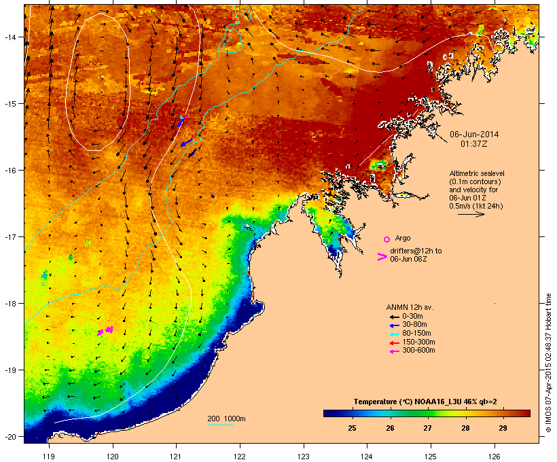Click the 0.5m/s velocity scale arrow
Screen dimensions: 557x462
(x=471, y=214)
